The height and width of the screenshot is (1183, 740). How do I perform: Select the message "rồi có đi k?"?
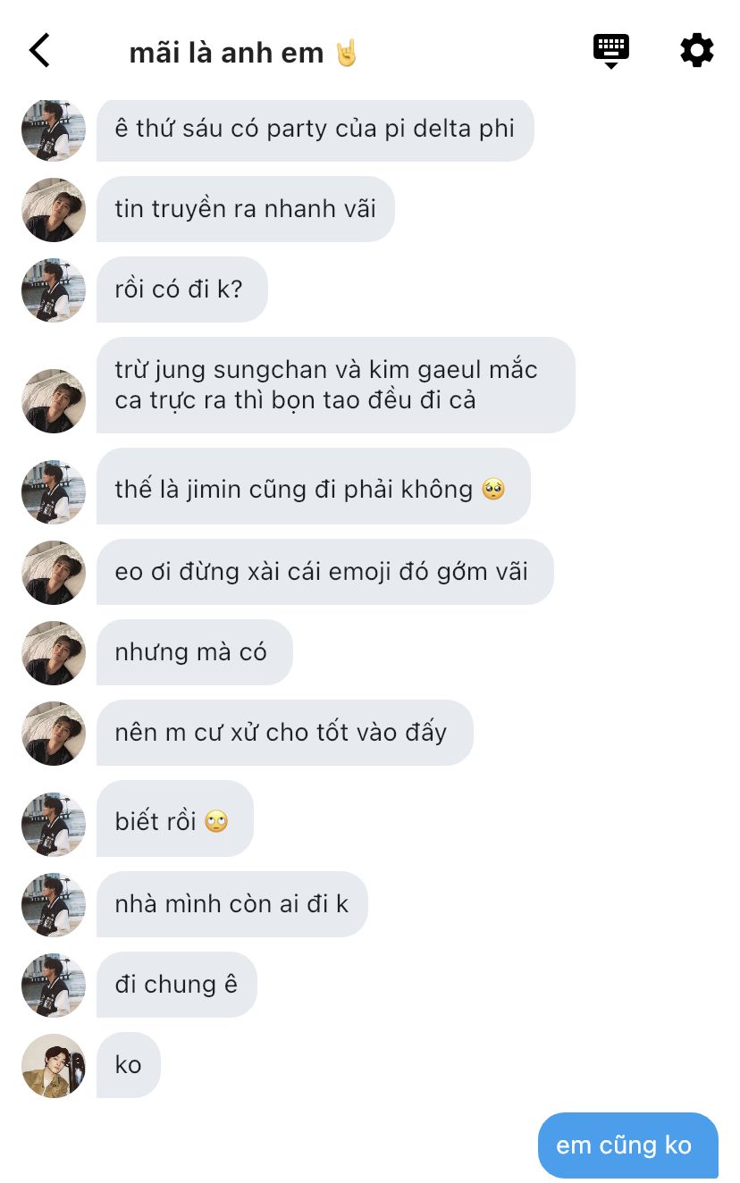182,289
